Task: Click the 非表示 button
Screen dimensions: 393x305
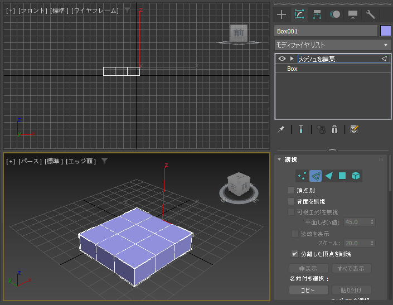Action: pos(308,268)
